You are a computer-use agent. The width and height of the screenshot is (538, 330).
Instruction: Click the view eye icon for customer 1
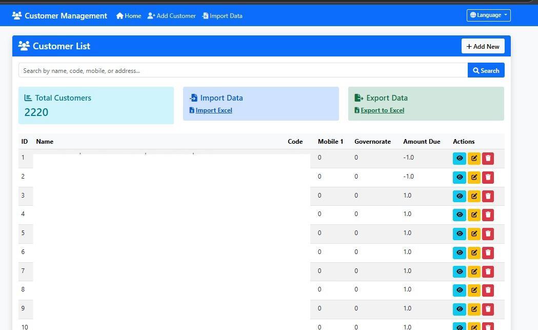(460, 158)
